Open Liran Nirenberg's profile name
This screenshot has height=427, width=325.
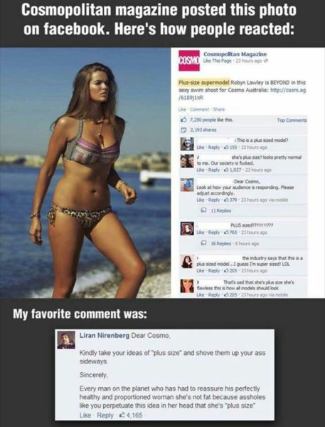click(105, 336)
